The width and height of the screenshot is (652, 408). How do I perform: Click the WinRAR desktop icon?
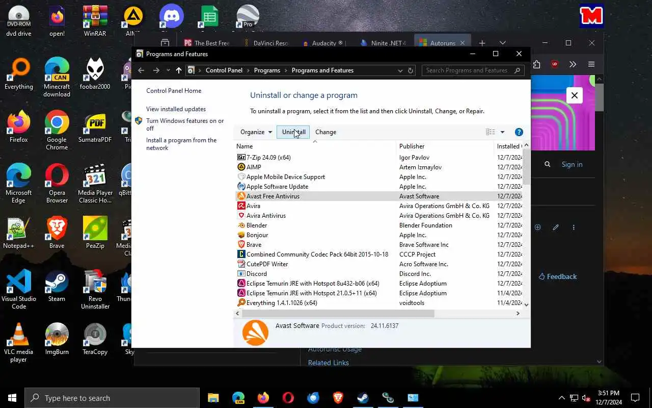tap(95, 20)
